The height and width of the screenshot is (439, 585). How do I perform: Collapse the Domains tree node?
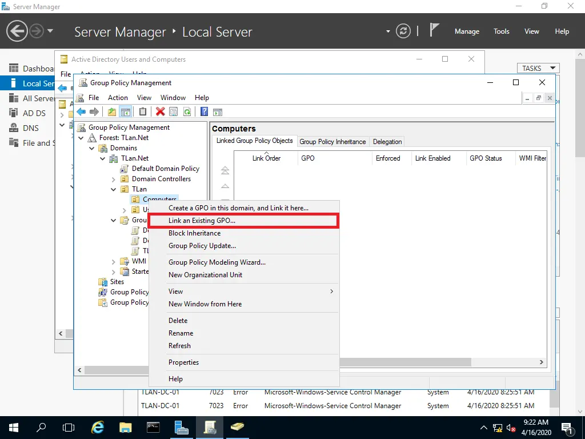tap(92, 148)
